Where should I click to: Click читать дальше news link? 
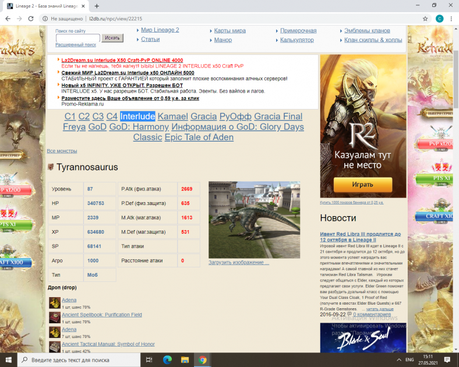click(380, 309)
